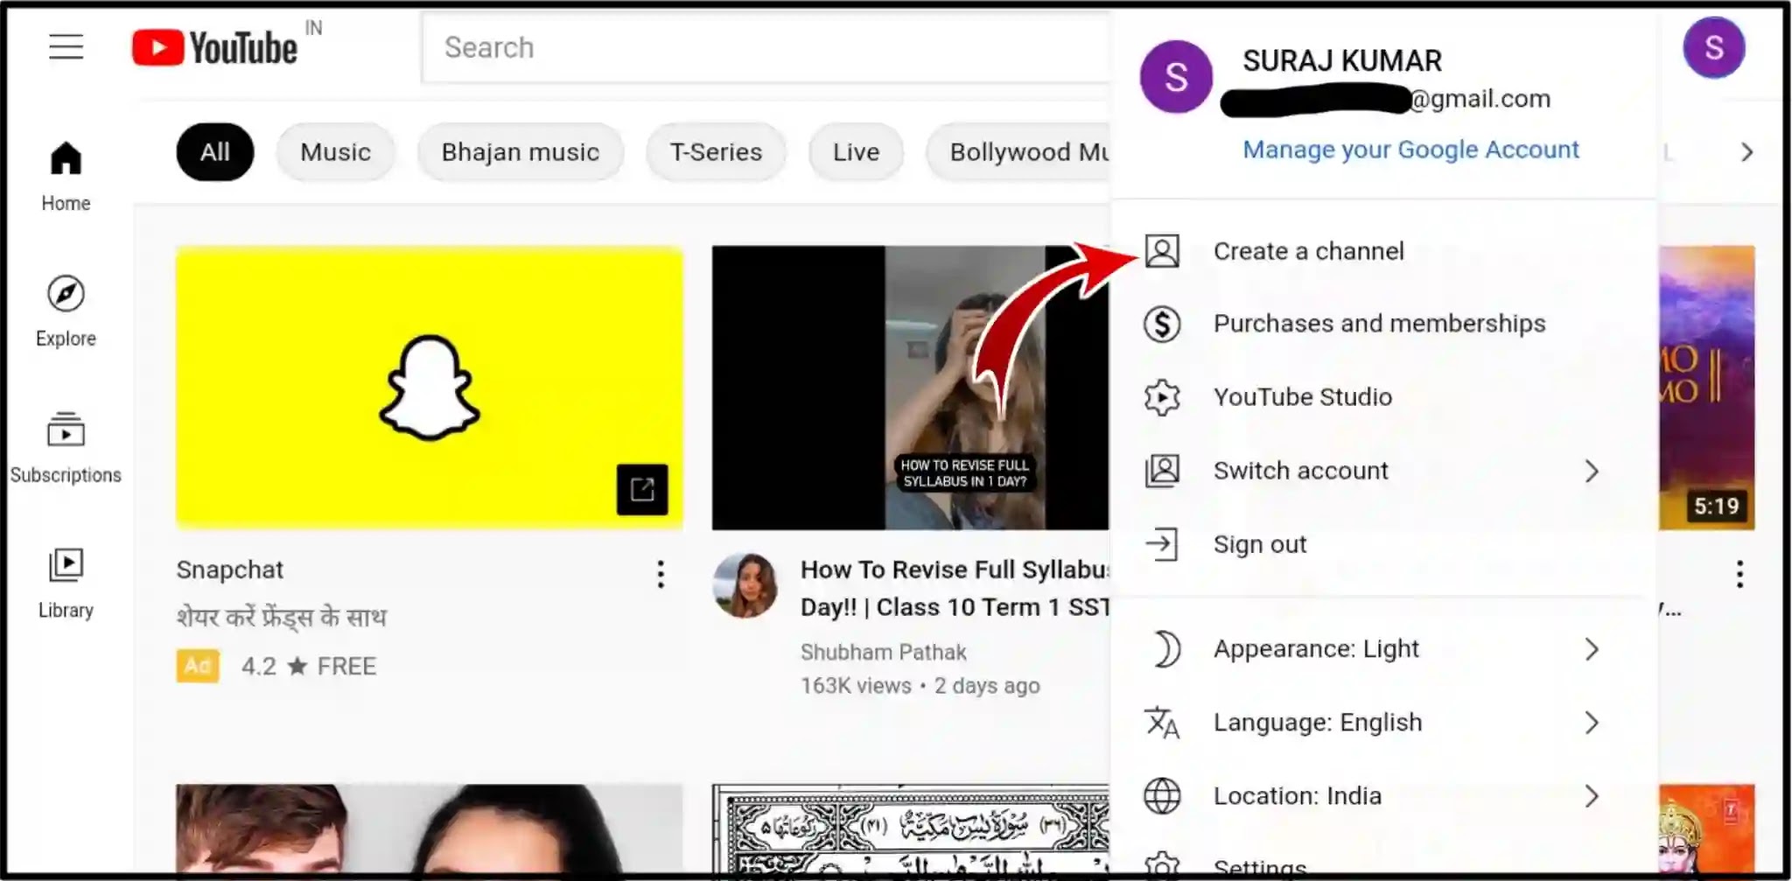Click the Sign out arrow icon
The width and height of the screenshot is (1792, 881).
point(1162,544)
